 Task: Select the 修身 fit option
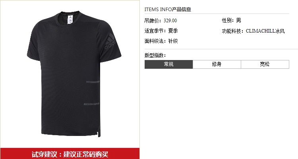point(217,64)
